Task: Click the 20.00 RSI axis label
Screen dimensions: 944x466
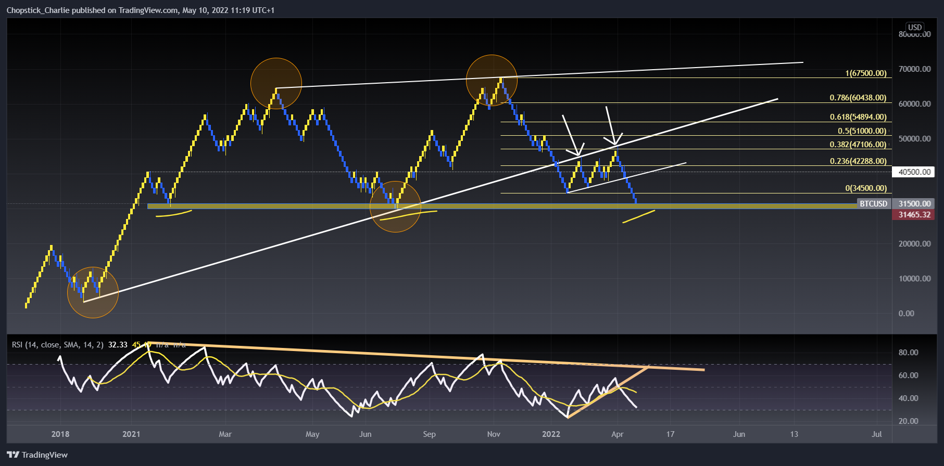Action: pyautogui.click(x=908, y=421)
